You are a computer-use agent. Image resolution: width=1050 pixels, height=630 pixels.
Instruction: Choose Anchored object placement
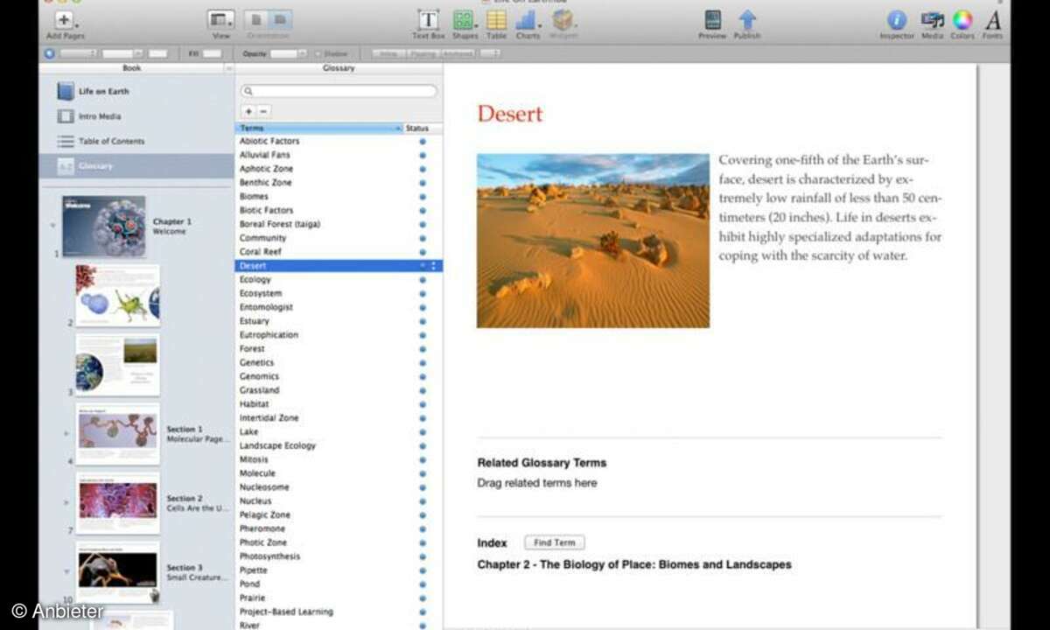[456, 53]
